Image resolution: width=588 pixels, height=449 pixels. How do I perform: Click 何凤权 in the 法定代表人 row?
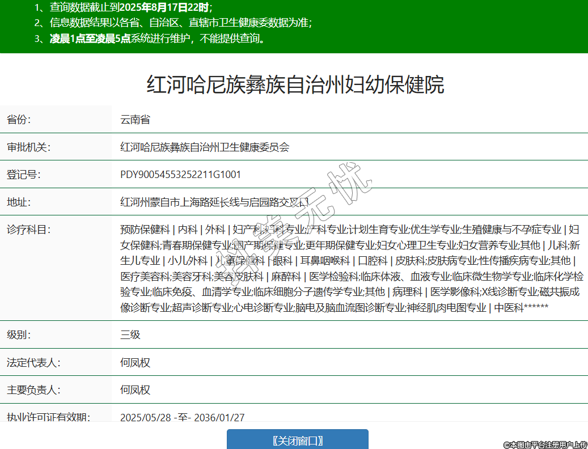[x=135, y=362]
